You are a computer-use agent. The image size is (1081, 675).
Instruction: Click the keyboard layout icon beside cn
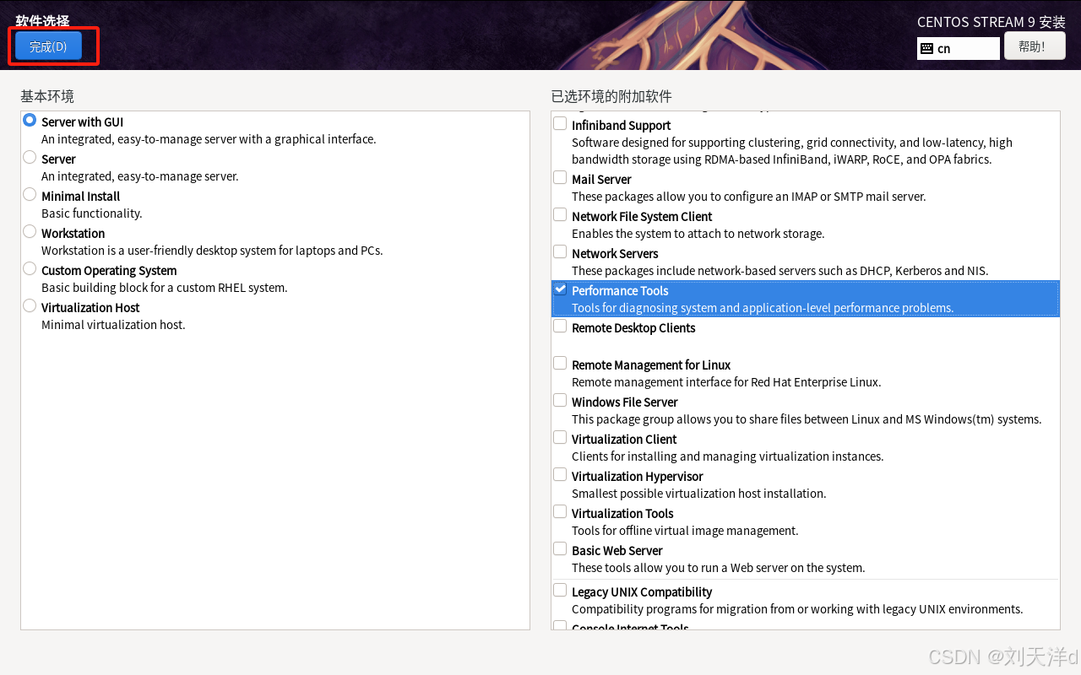pos(926,49)
